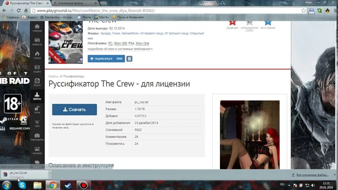The width and height of the screenshot is (338, 190).
Task: Open the Поиск в Интернете bookmark
Action: [x=128, y=17]
